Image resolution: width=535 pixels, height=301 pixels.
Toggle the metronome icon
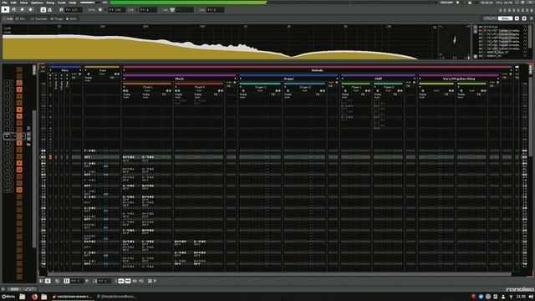tap(49, 10)
